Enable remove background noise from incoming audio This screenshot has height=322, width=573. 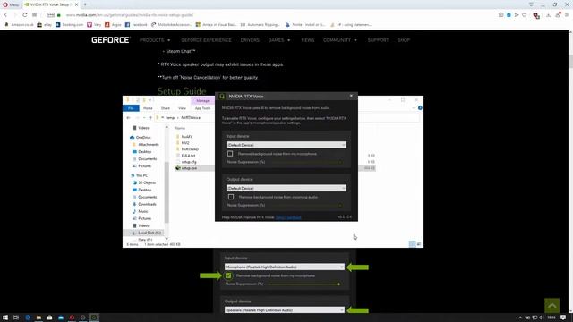(231, 197)
